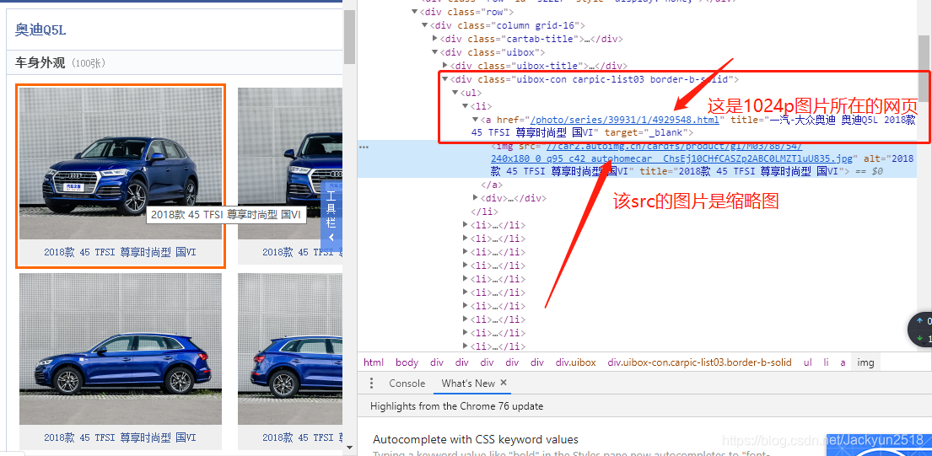Open the side-view blue Audi thumbnail
Image resolution: width=932 pixels, height=456 pixels.
pos(121,348)
